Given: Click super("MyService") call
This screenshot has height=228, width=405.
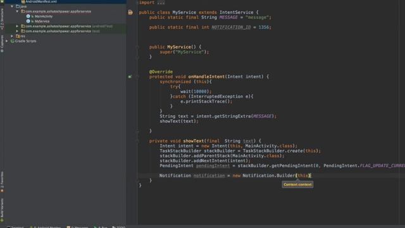Looking at the screenshot, I should (184, 52).
